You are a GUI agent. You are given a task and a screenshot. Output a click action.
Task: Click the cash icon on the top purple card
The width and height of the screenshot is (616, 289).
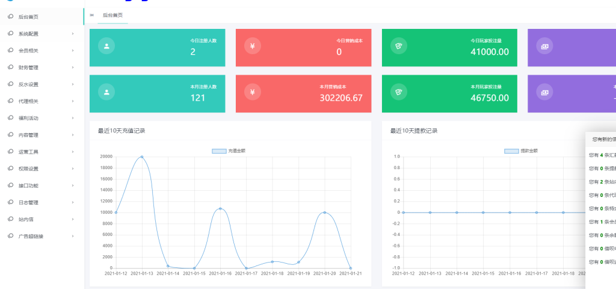tap(544, 46)
